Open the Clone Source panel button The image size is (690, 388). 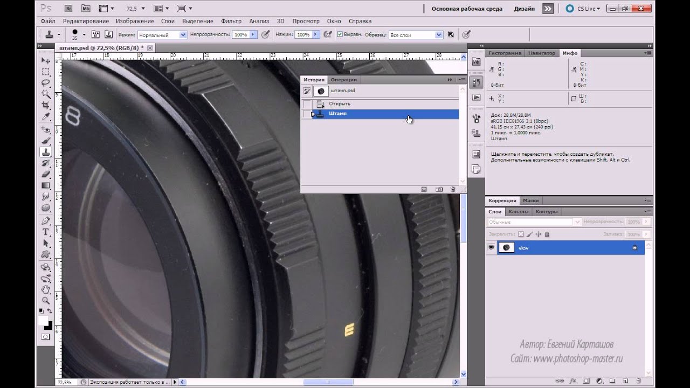coord(108,34)
